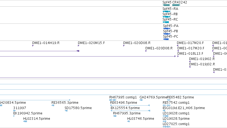Click the CR43242 gene arrow glyph
The width and height of the screenshot is (227, 128).
click(176, 5)
